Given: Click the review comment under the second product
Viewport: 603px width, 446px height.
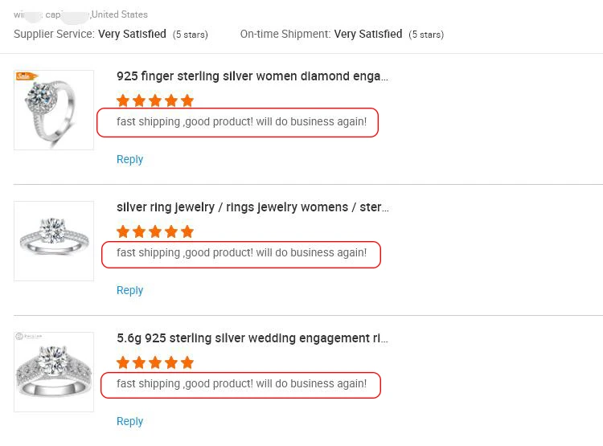Looking at the screenshot, I should point(241,252).
